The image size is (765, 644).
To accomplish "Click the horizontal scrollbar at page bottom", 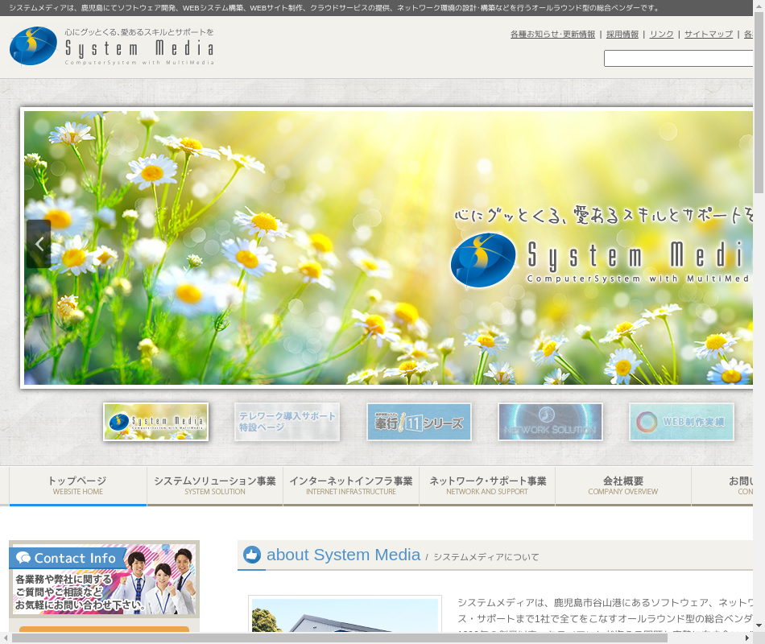I will point(338,638).
